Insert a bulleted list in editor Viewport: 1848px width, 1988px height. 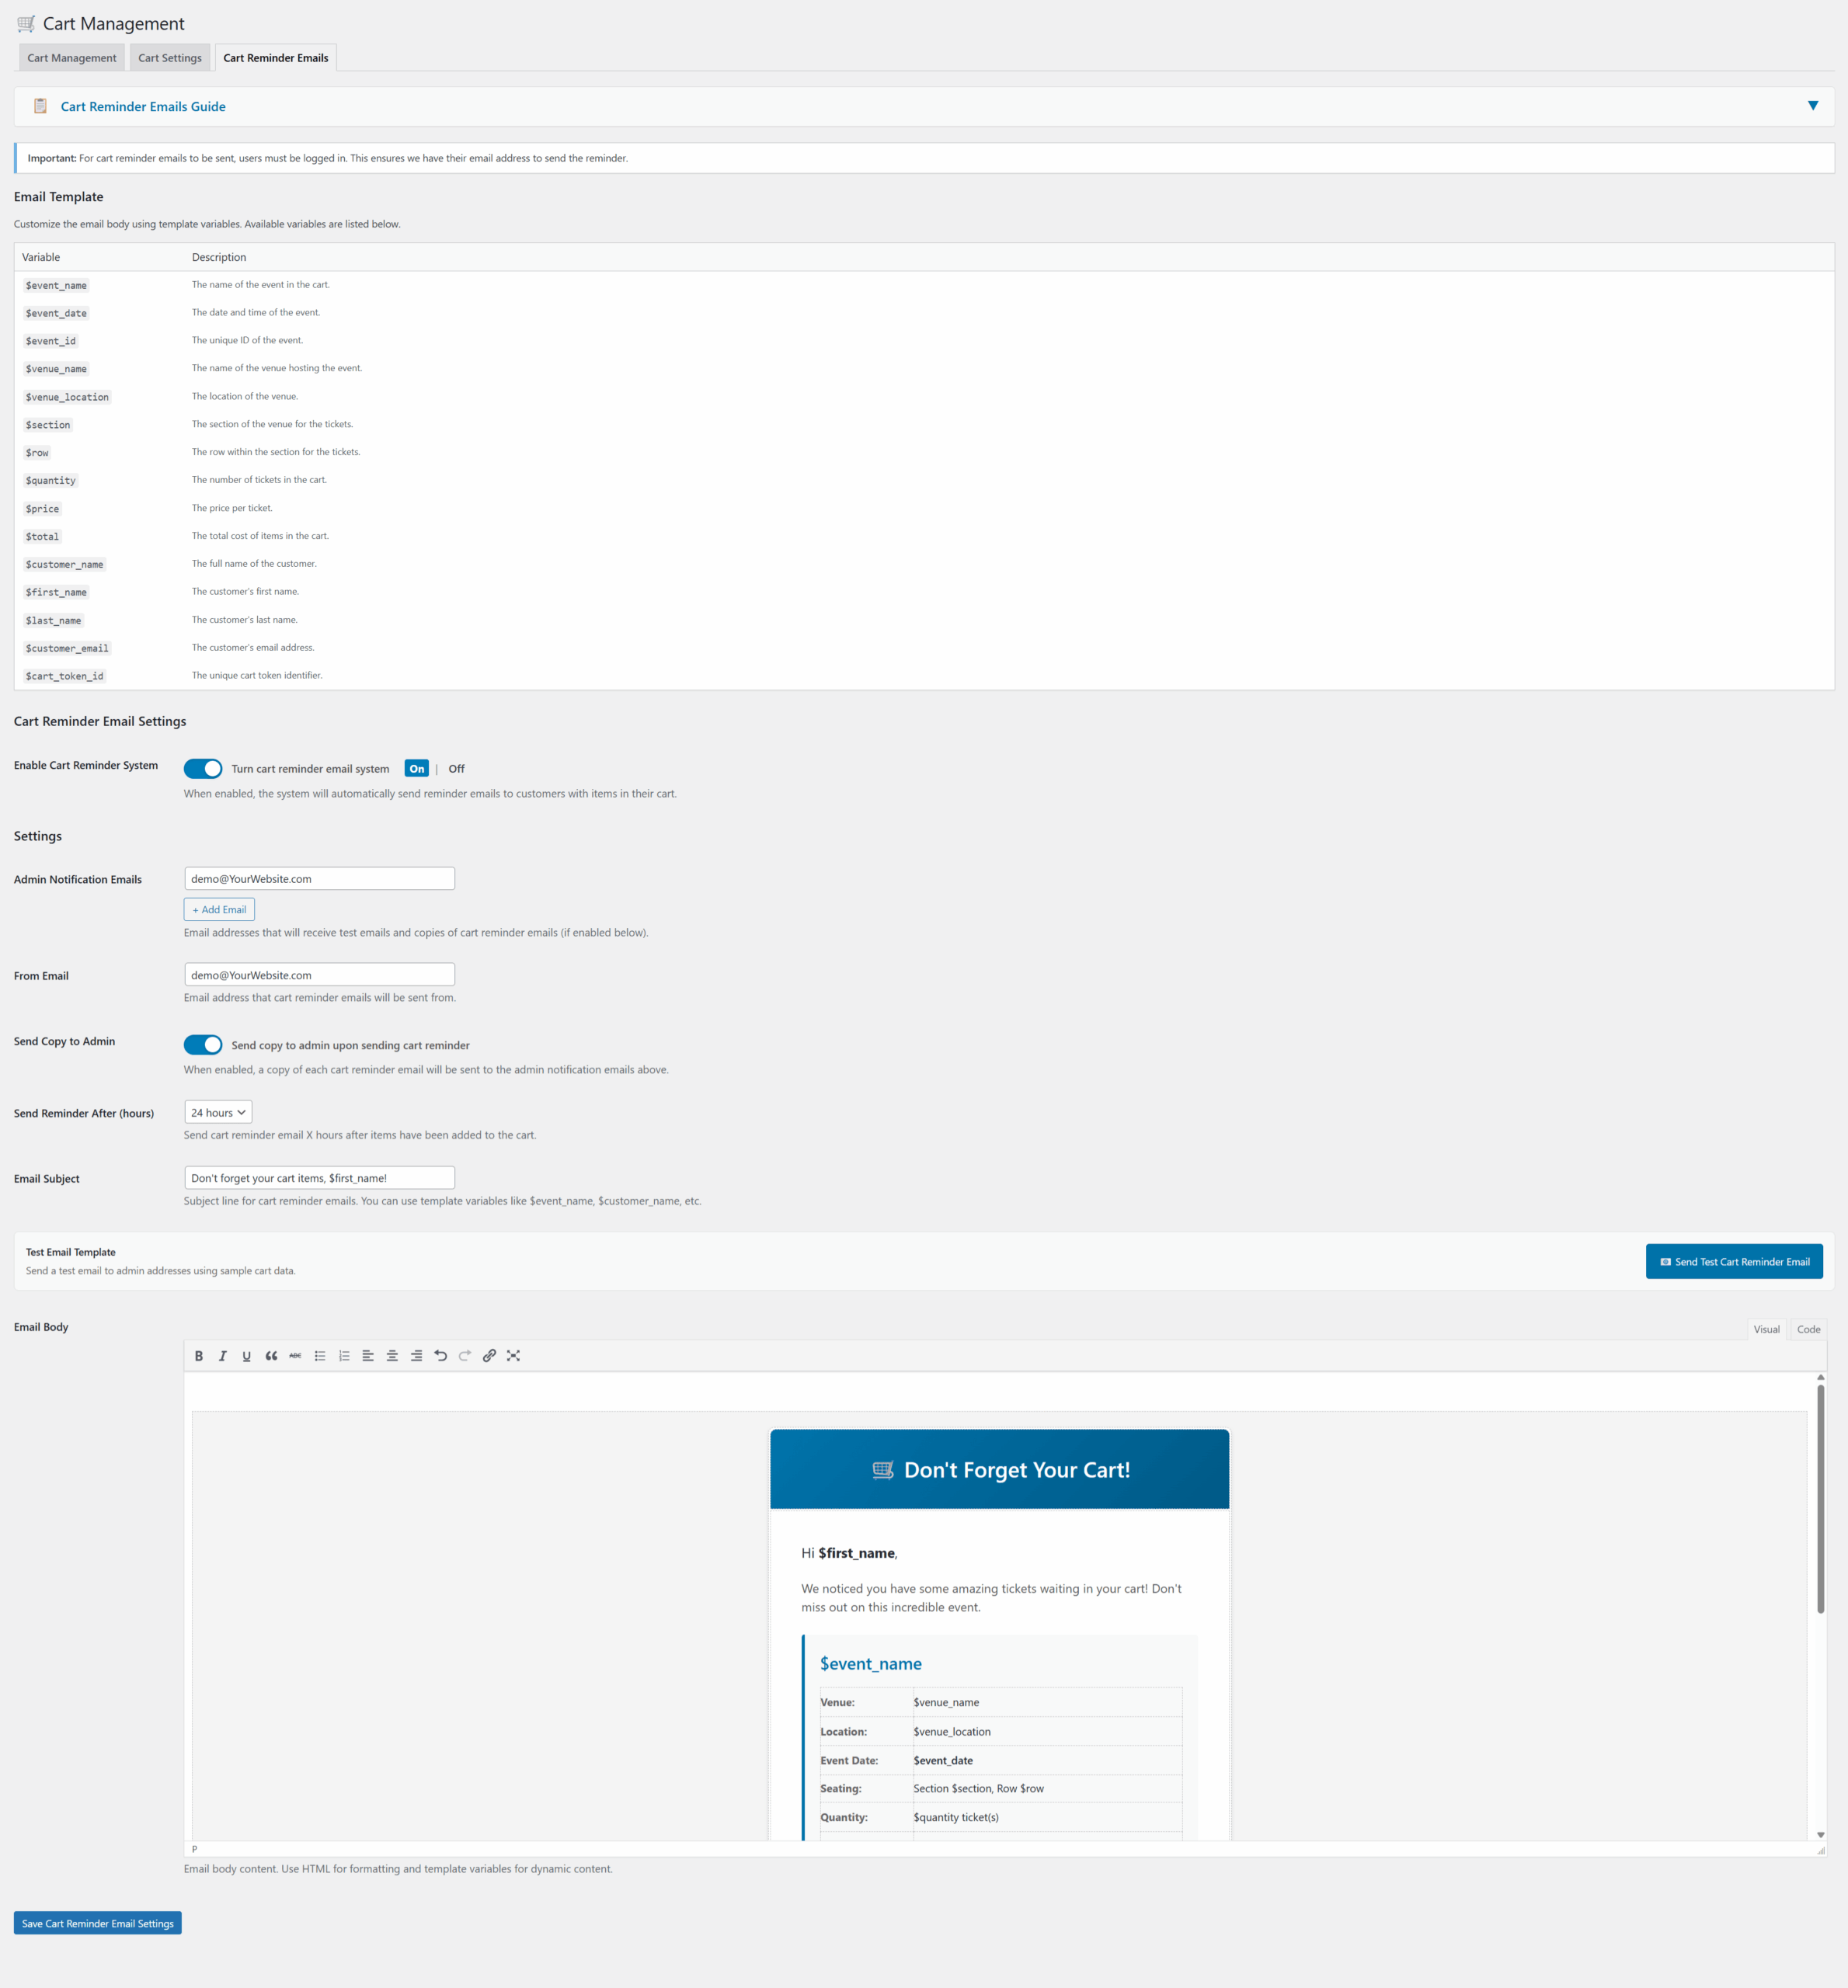(x=320, y=1355)
